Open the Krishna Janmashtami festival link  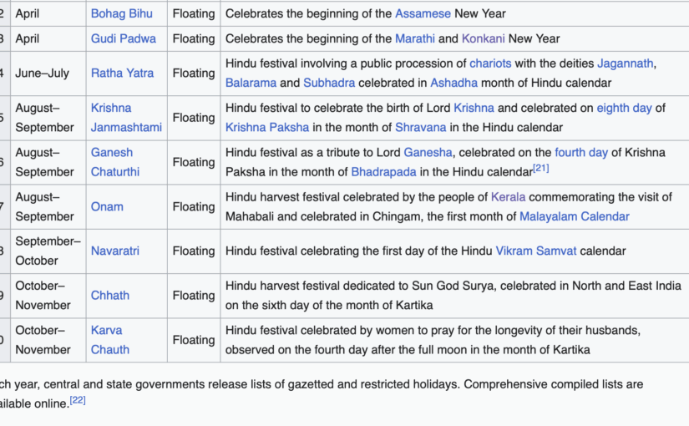pos(126,118)
